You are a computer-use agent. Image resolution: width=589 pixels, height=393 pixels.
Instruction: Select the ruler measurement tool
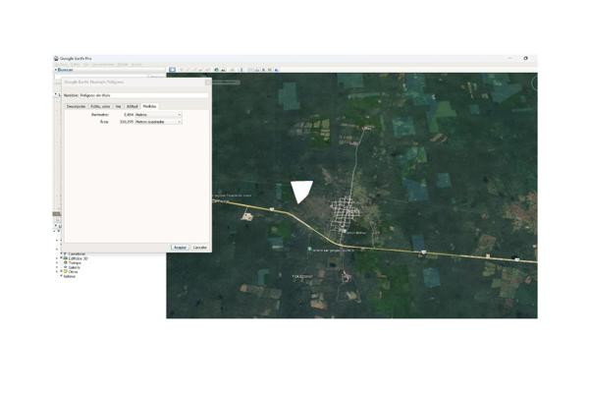click(x=241, y=70)
